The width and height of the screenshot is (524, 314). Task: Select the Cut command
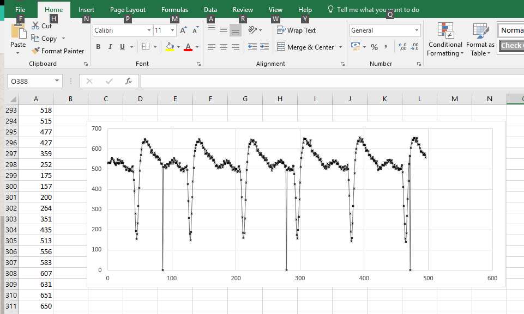[41, 26]
